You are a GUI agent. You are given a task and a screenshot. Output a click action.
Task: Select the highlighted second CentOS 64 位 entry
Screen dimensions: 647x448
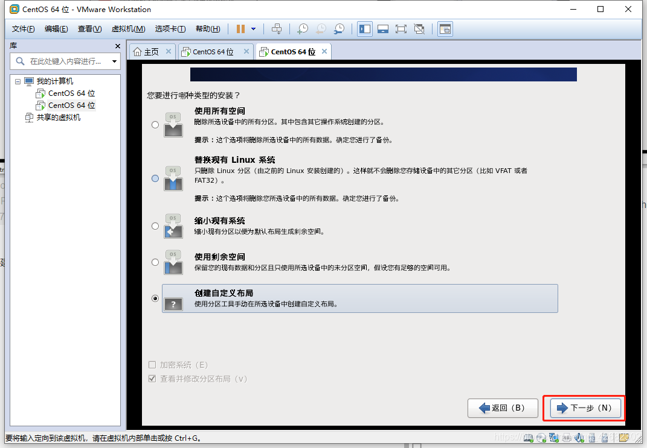click(x=72, y=105)
